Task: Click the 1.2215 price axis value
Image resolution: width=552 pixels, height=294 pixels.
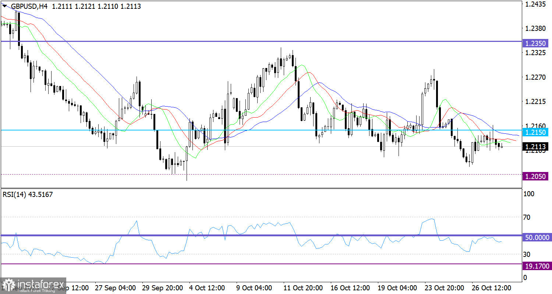Action: (x=535, y=101)
